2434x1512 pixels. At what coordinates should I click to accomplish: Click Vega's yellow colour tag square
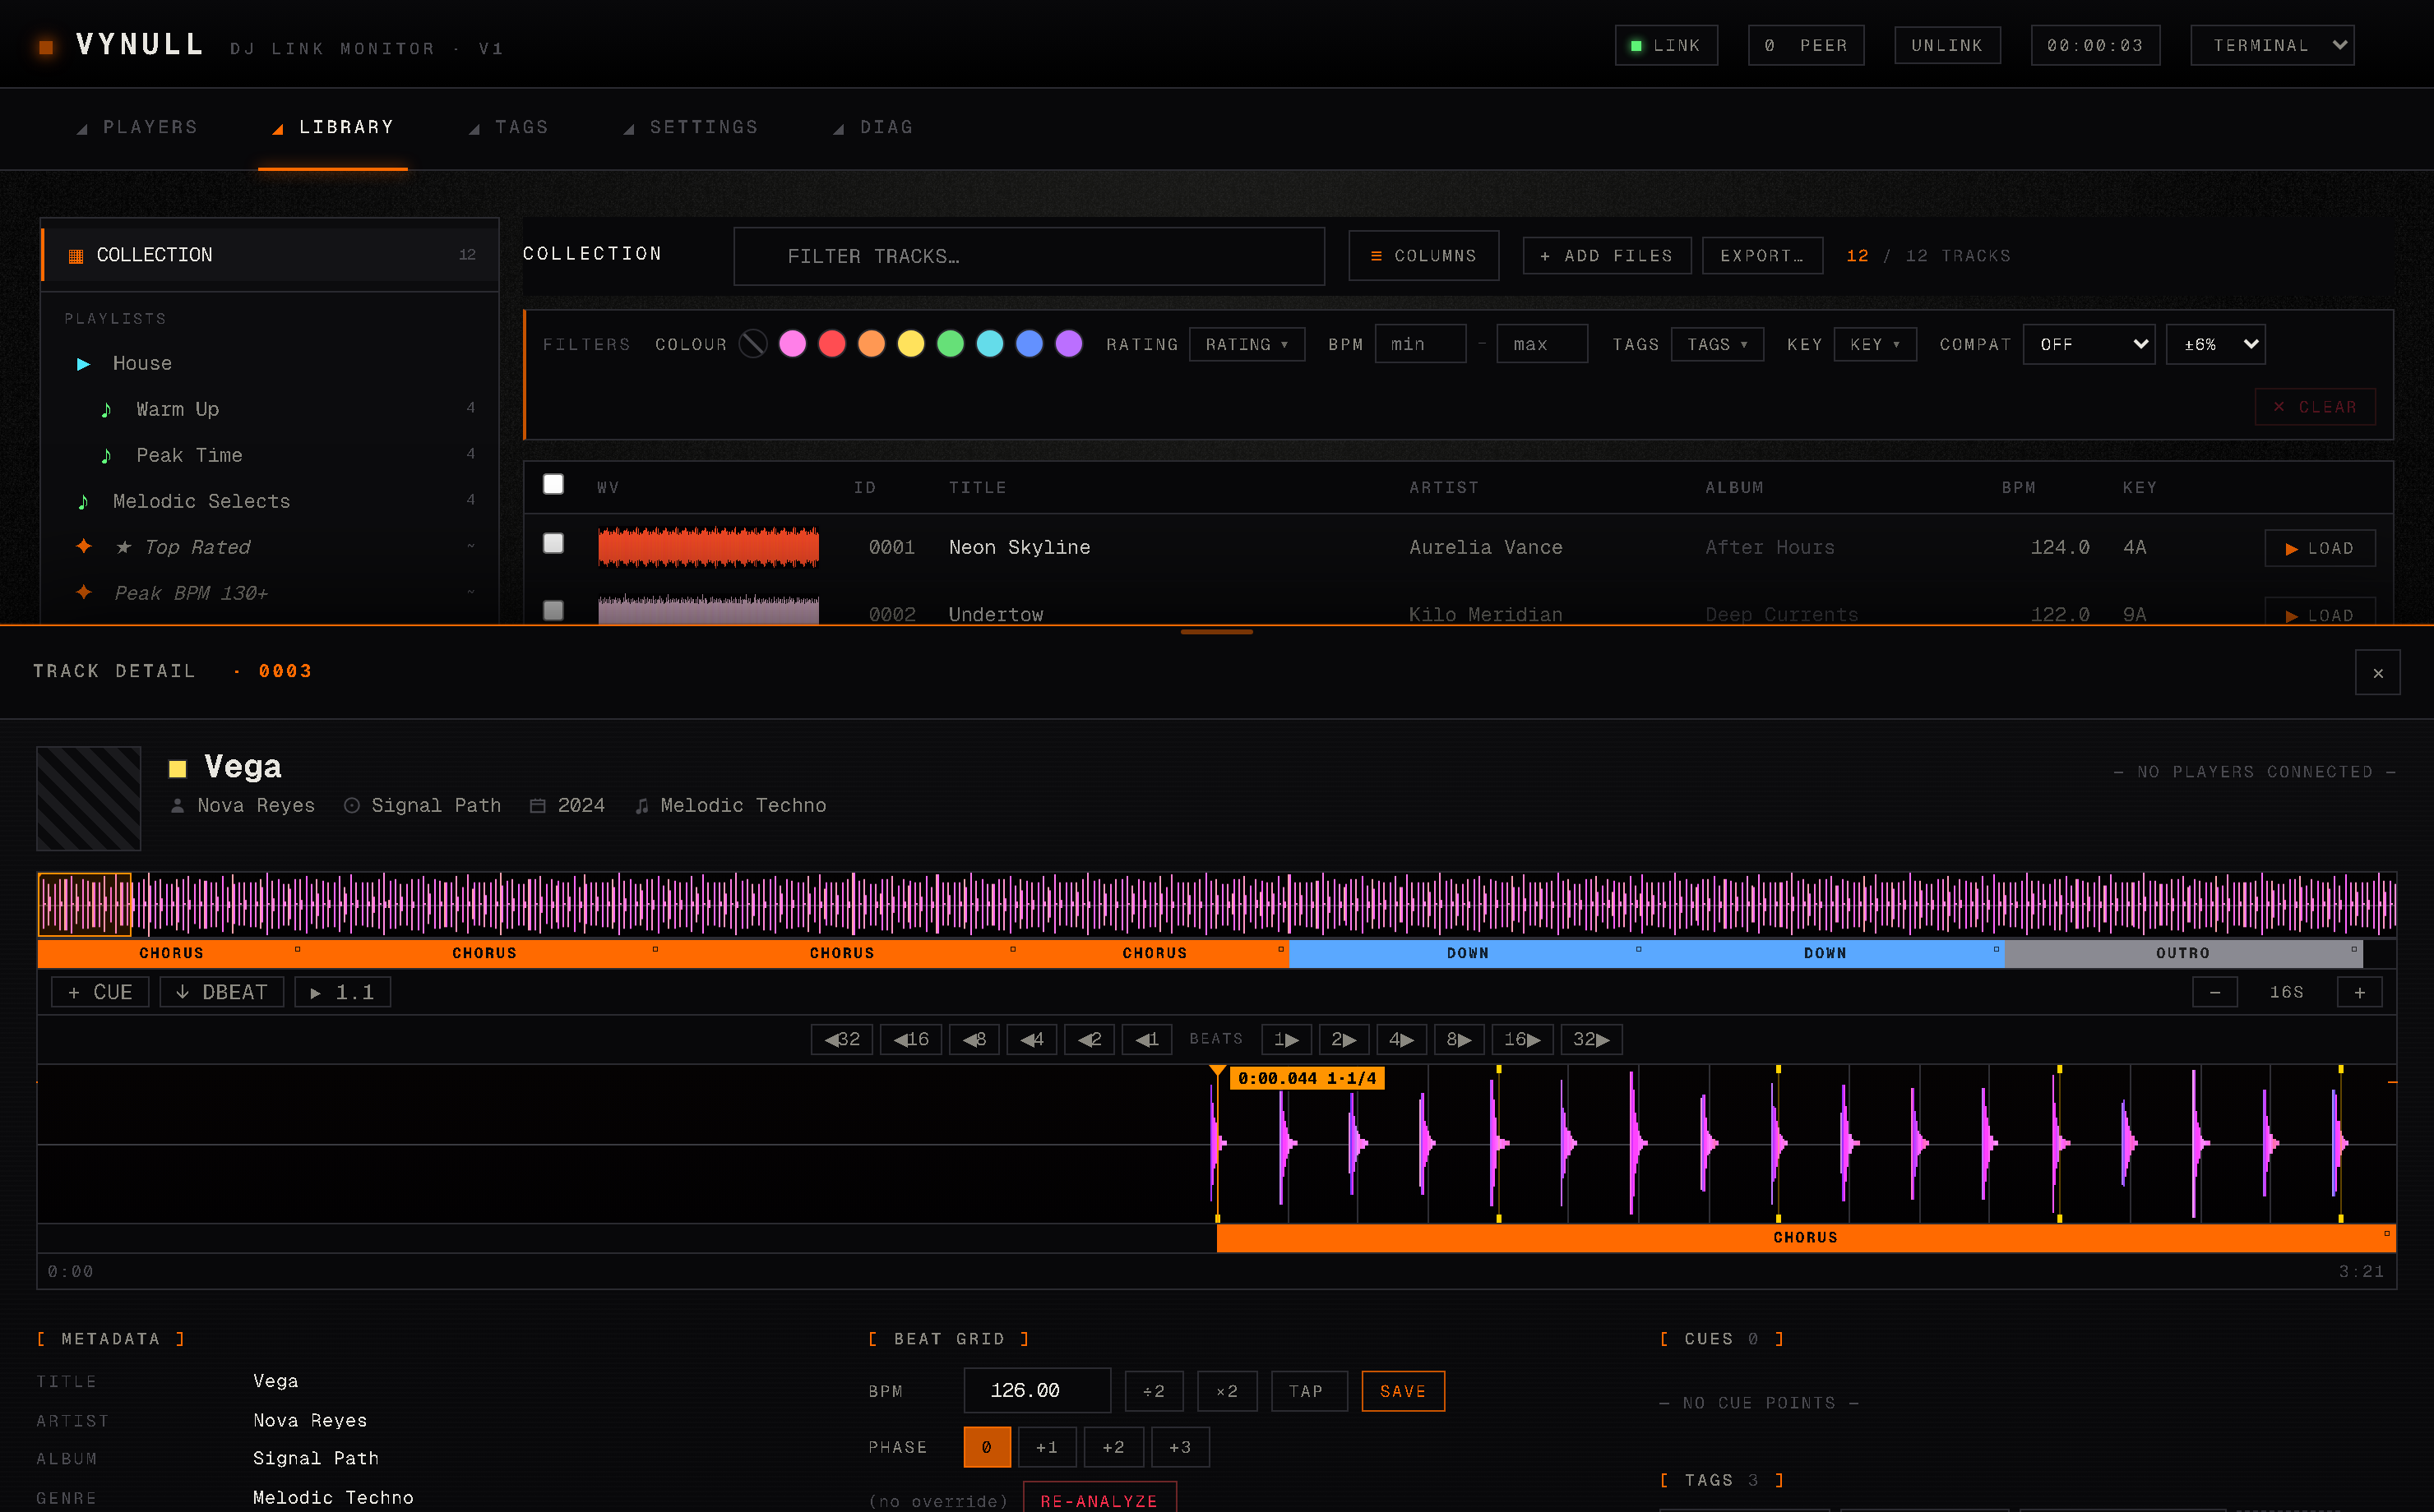(x=178, y=769)
